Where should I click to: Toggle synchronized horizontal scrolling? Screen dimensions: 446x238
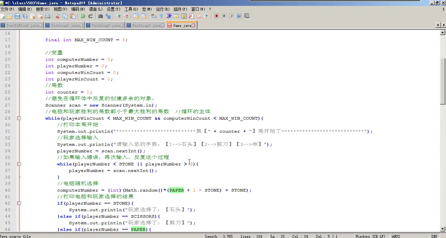[x=144, y=16]
